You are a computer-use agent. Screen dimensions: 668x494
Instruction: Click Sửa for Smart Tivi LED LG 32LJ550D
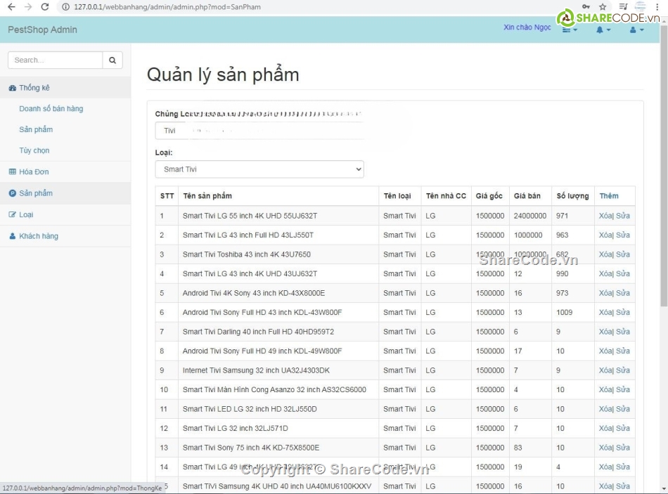pyautogui.click(x=623, y=409)
